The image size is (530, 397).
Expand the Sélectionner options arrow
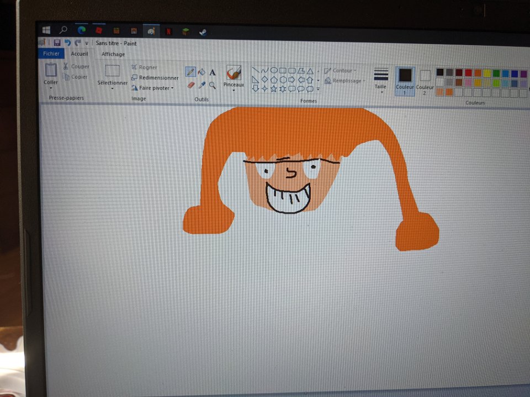[x=112, y=89]
